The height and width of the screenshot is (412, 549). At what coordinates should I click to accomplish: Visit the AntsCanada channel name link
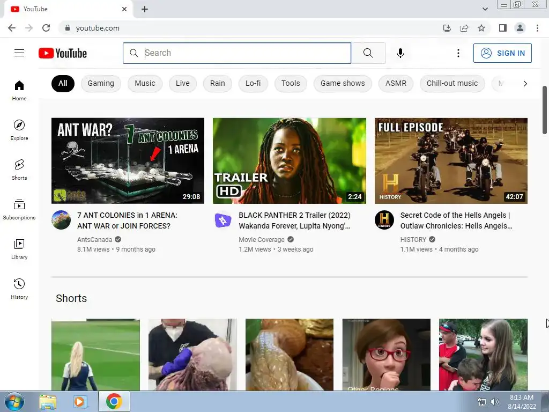pyautogui.click(x=94, y=240)
